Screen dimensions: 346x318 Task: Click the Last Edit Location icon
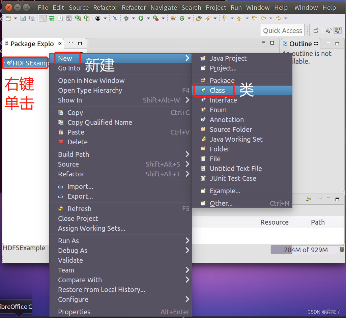[255, 18]
